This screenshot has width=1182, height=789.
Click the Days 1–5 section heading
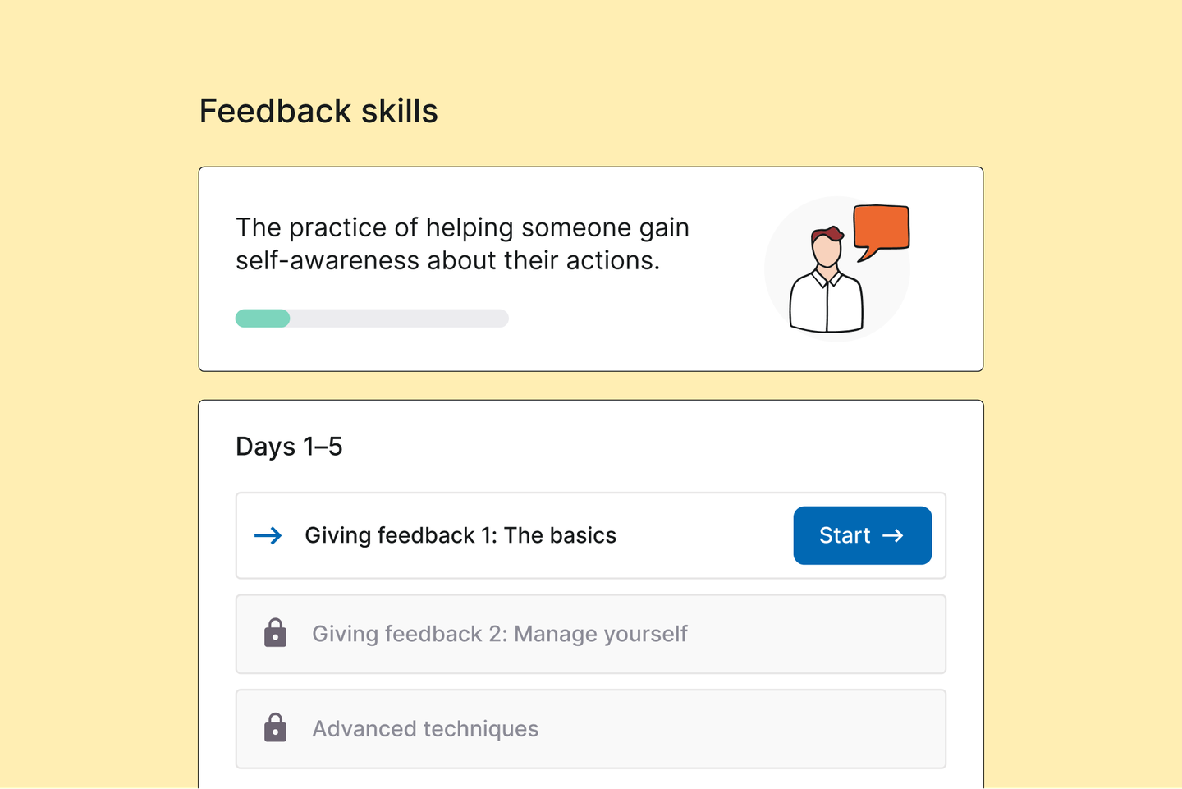[289, 447]
